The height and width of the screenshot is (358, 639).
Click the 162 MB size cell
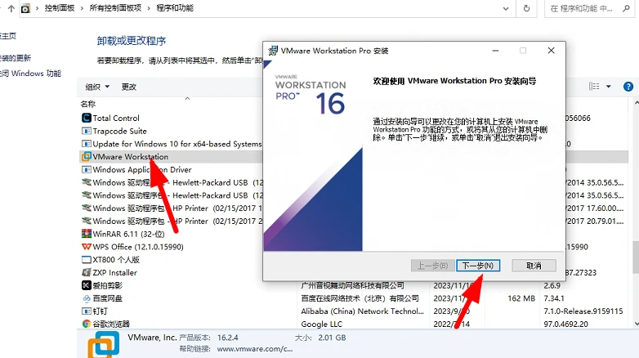coord(521,298)
